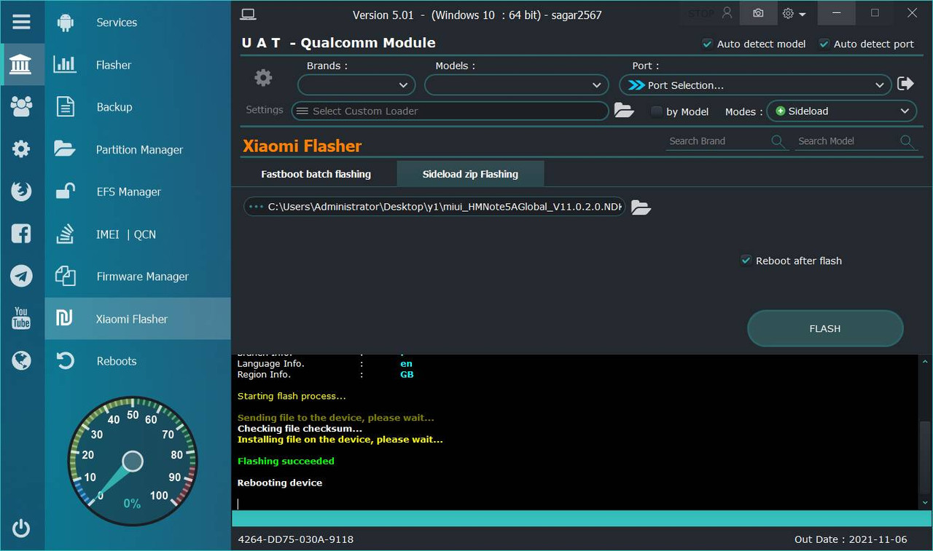Select the Reboots section
This screenshot has height=551, width=933.
pos(117,360)
